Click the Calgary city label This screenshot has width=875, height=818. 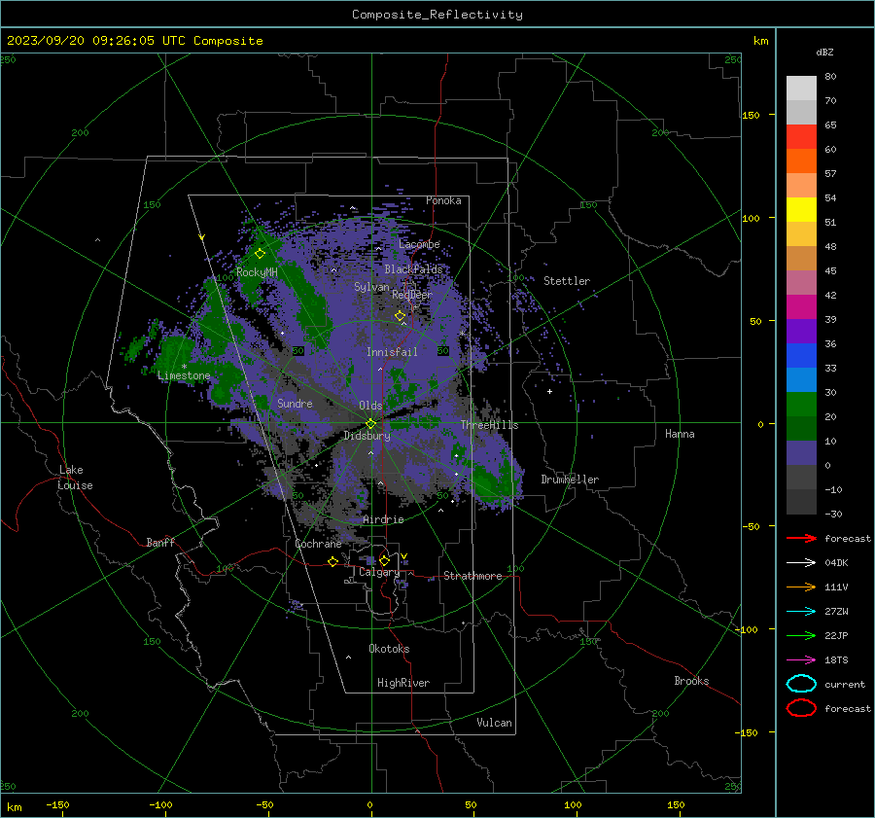coord(379,572)
